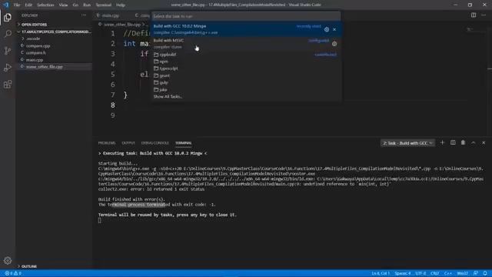Kill terminal with trash icon
The width and height of the screenshot is (492, 277).
[463, 142]
